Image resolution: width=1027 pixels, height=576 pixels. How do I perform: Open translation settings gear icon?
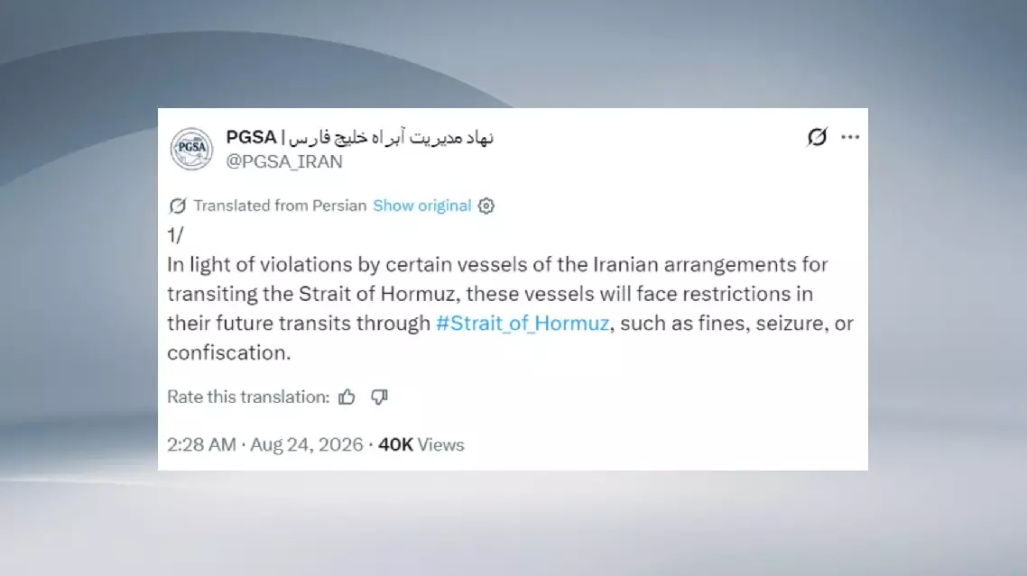point(486,206)
